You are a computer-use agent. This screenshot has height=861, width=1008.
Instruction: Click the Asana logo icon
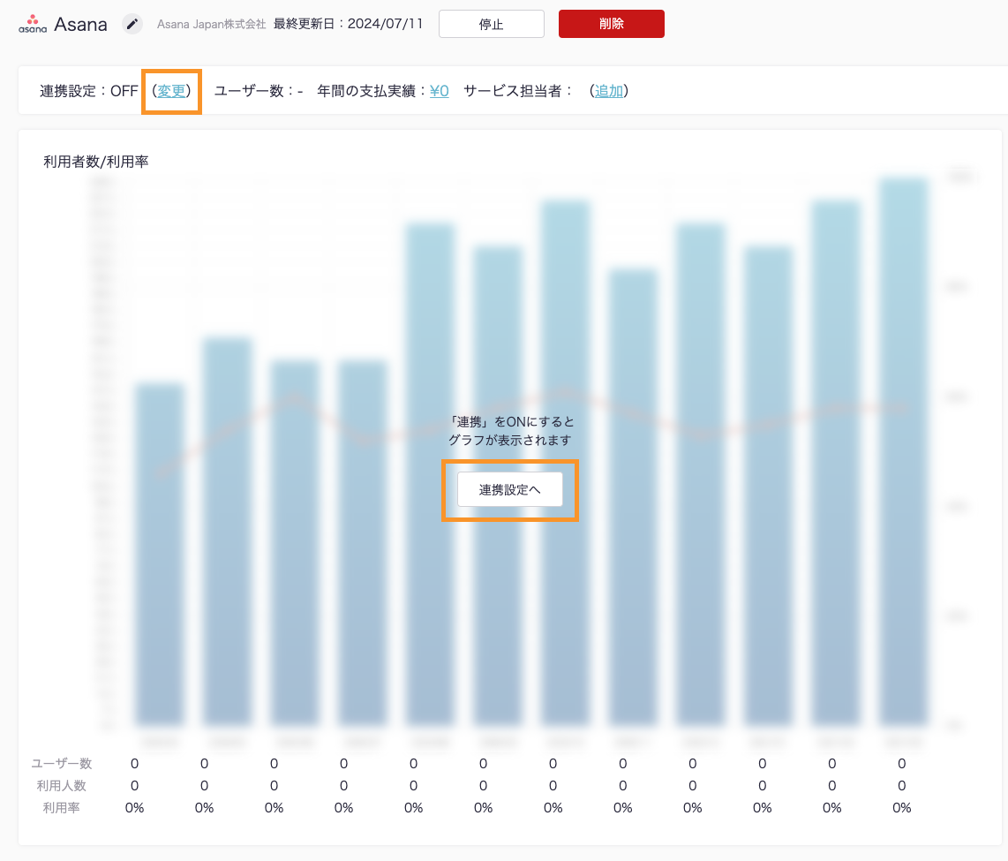[x=33, y=24]
